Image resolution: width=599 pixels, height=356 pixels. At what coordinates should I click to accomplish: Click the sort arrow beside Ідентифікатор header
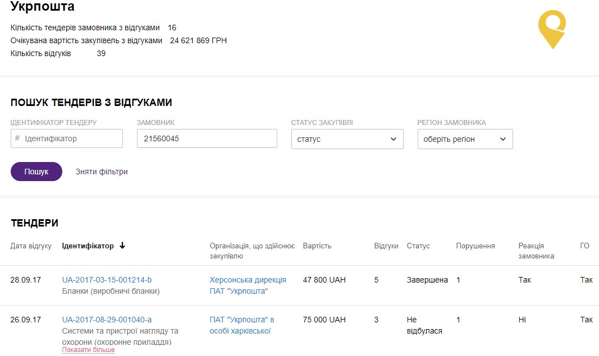(122, 246)
